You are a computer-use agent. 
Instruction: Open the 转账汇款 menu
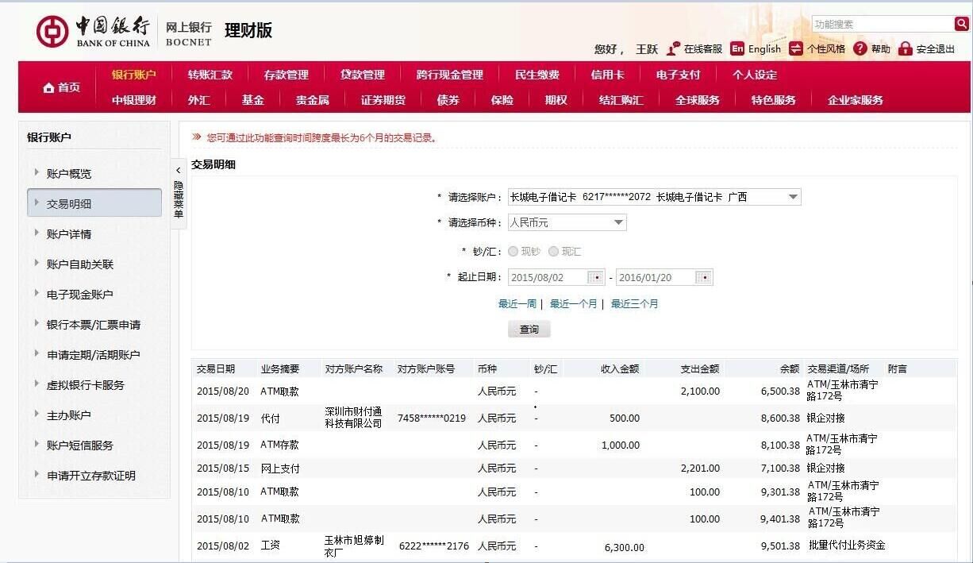[210, 75]
